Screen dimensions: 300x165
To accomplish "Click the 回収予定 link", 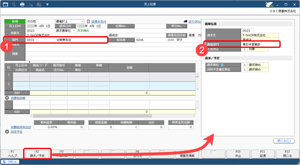I will pos(16,132).
